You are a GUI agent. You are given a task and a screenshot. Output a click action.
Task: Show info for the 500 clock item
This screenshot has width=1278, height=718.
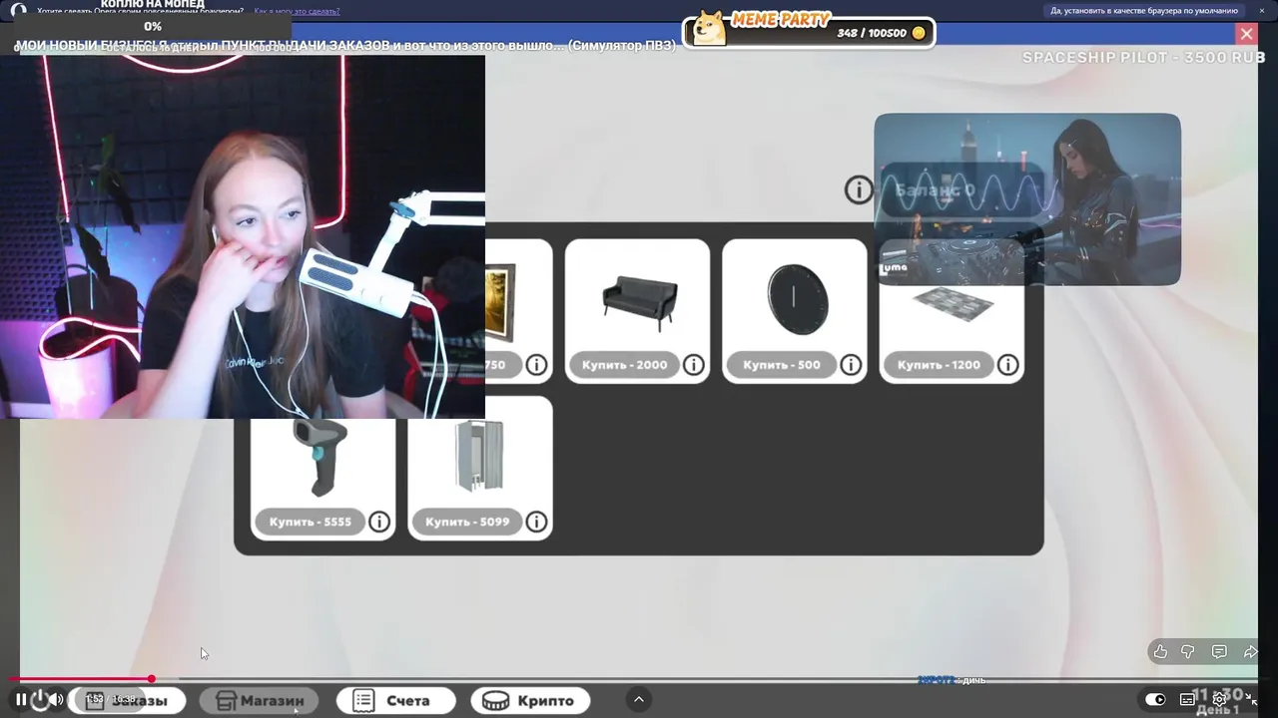tap(851, 365)
